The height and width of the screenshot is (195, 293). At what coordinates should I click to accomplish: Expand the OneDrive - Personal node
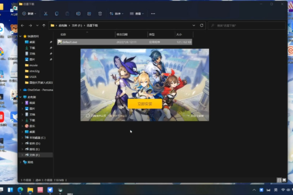[x=21, y=90]
